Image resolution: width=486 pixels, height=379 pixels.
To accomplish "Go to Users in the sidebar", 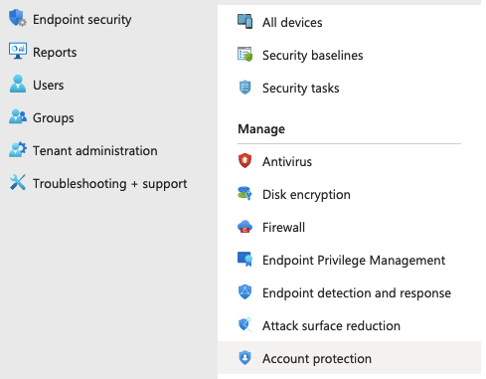I will click(48, 85).
